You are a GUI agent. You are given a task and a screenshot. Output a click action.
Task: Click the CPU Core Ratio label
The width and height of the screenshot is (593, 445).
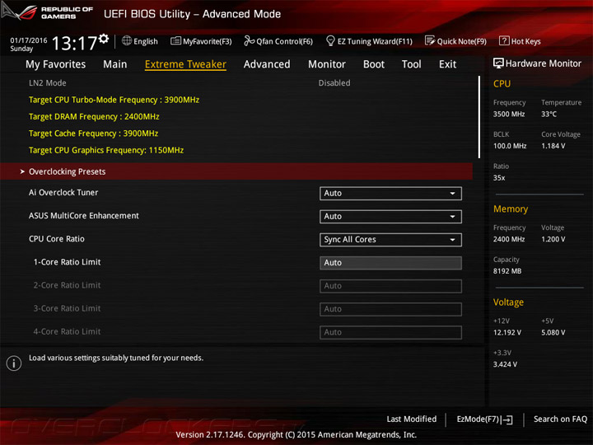[x=57, y=239]
